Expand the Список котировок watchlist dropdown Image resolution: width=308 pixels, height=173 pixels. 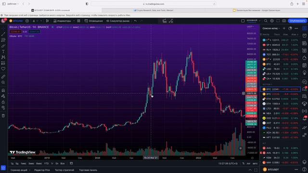pyautogui.click(x=271, y=28)
